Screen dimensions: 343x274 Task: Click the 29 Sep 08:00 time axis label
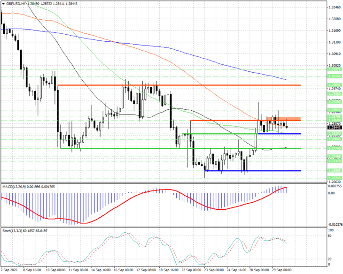pyautogui.click(x=282, y=270)
